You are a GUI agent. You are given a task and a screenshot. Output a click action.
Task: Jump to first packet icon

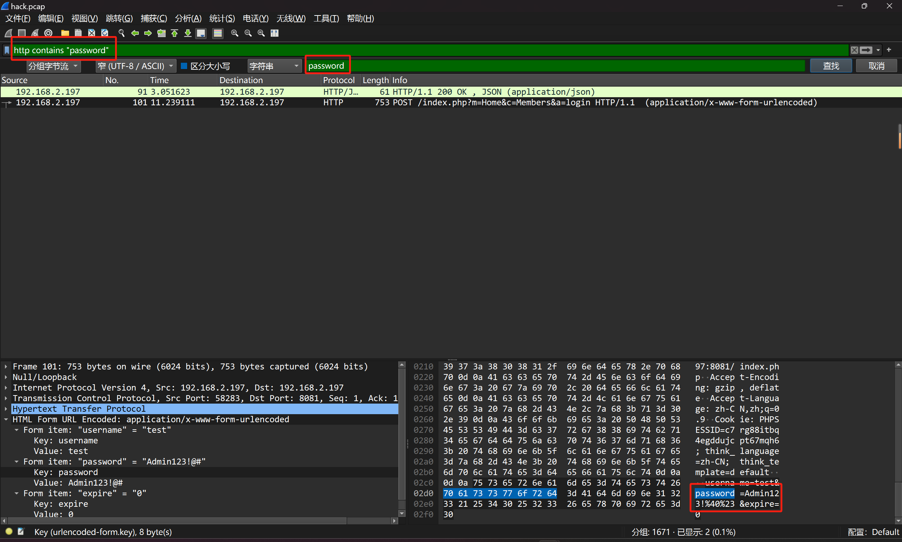(x=174, y=33)
